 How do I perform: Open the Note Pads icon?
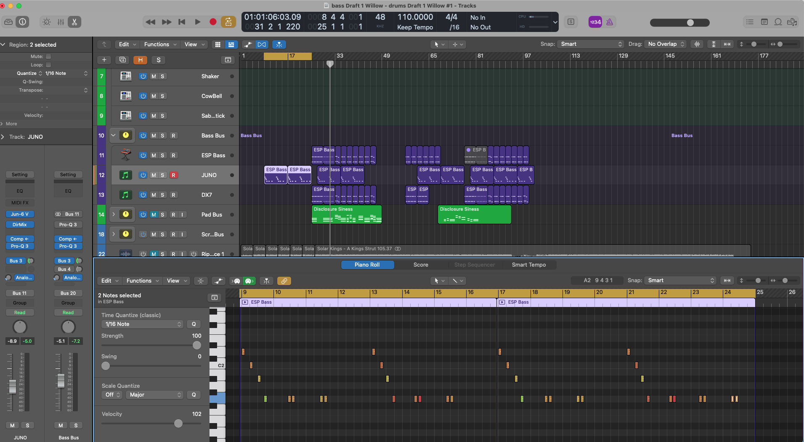pyautogui.click(x=764, y=22)
